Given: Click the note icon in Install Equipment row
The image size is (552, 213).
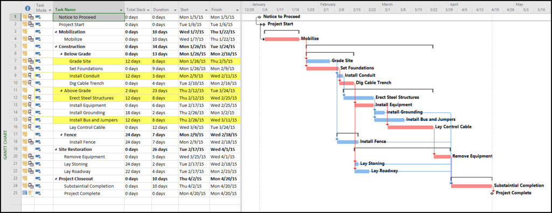Looking at the screenshot, I should (25, 105).
